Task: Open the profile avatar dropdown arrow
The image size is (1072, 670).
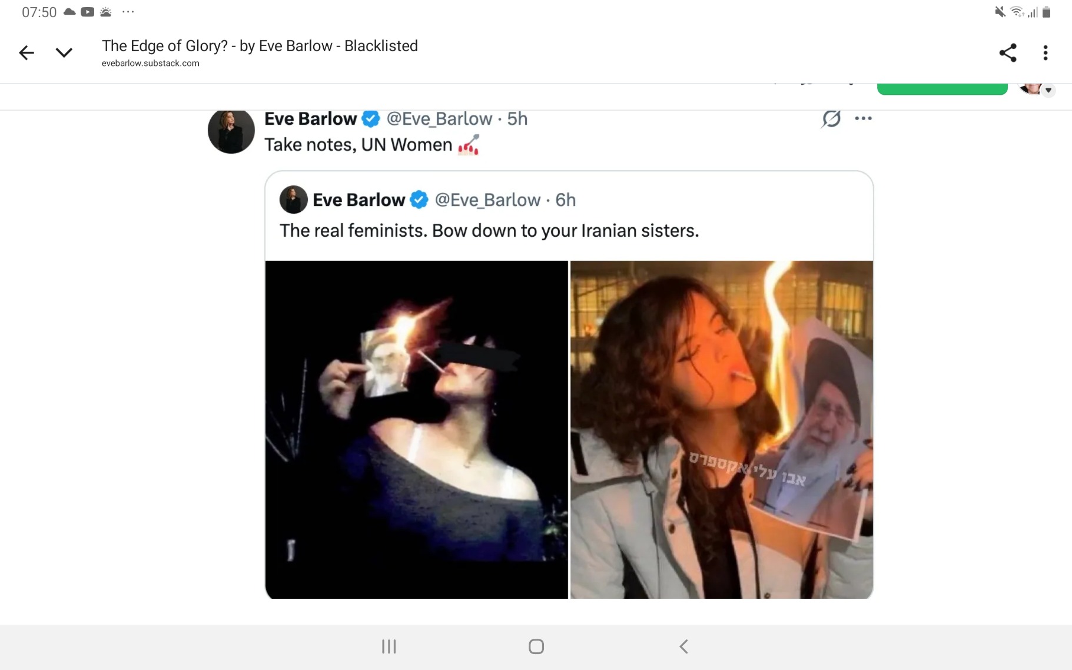Action: point(1048,91)
